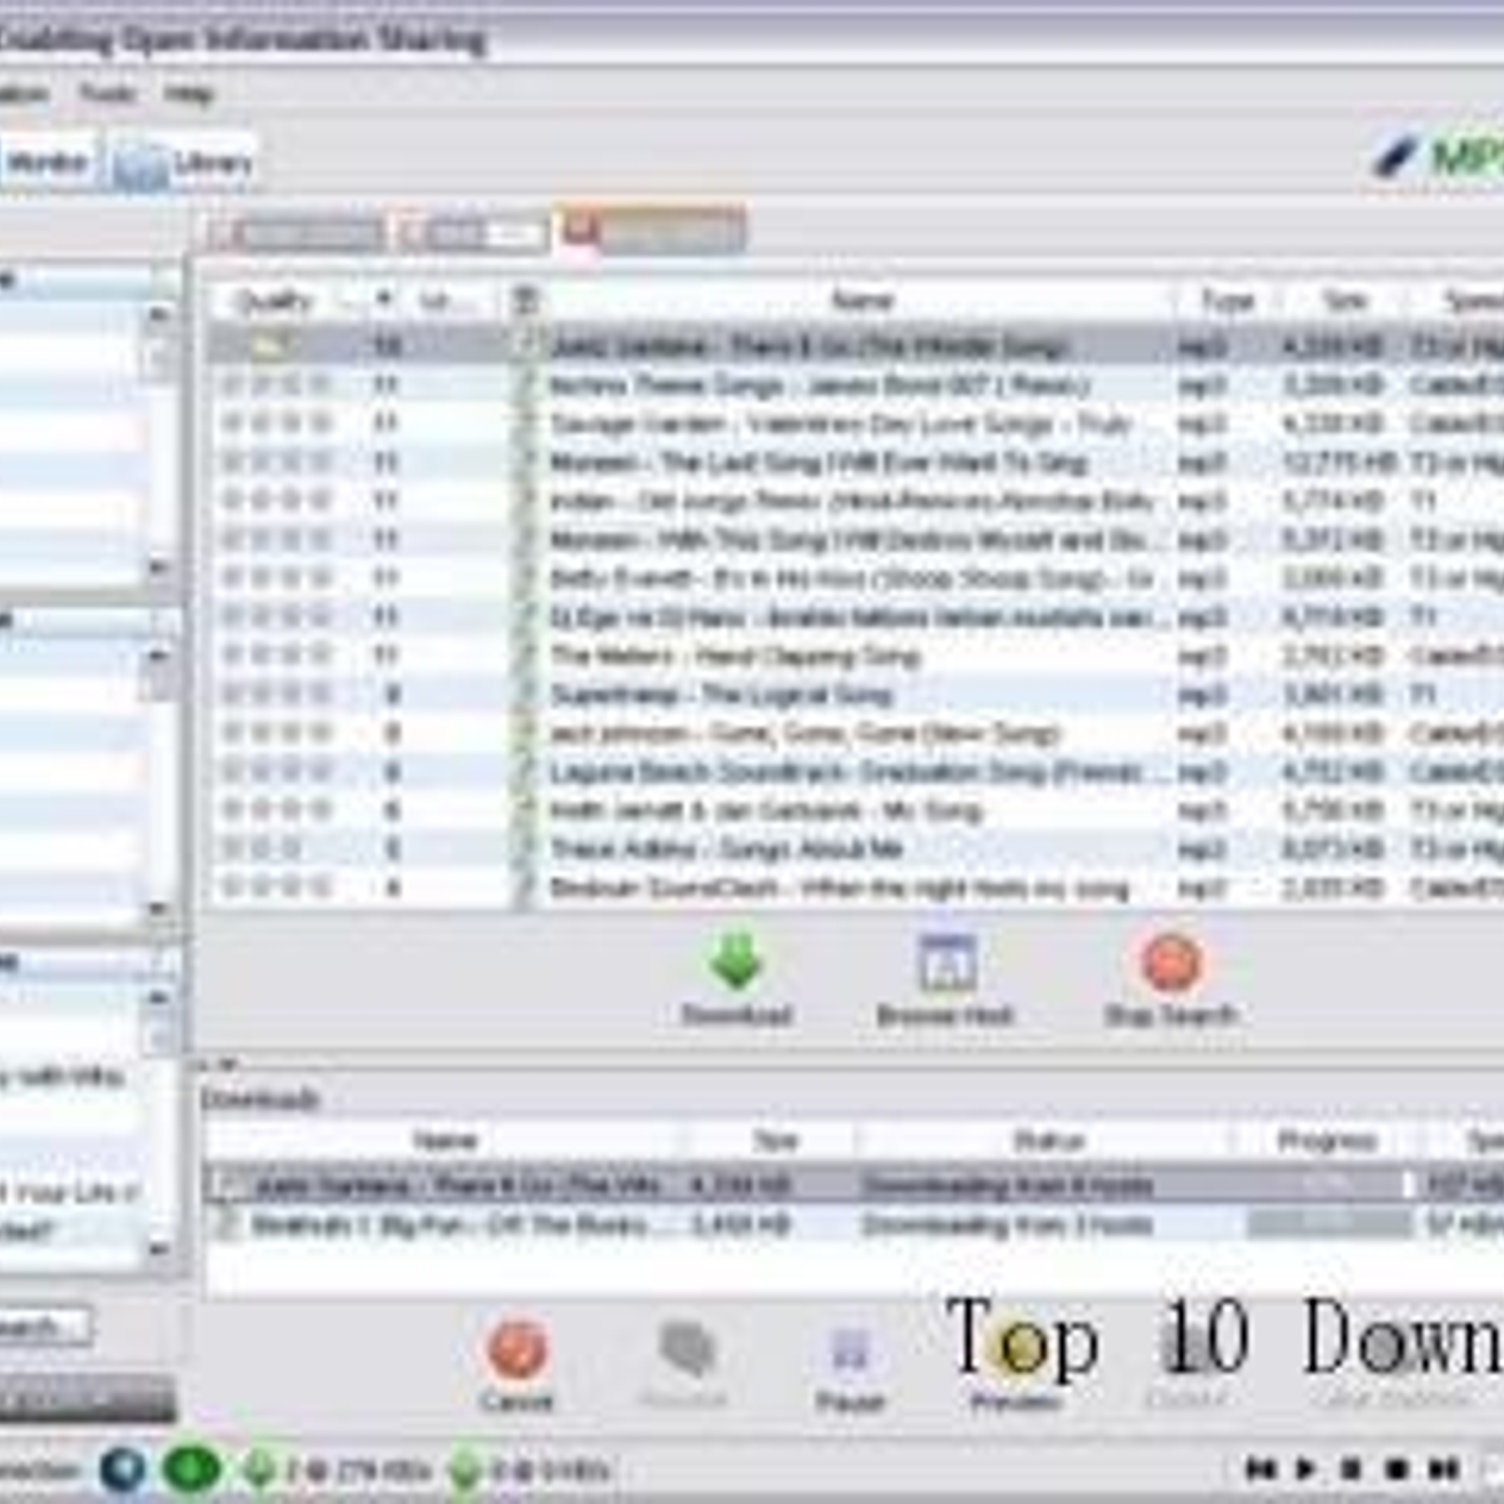Click the Pause download icon

coord(851,1352)
